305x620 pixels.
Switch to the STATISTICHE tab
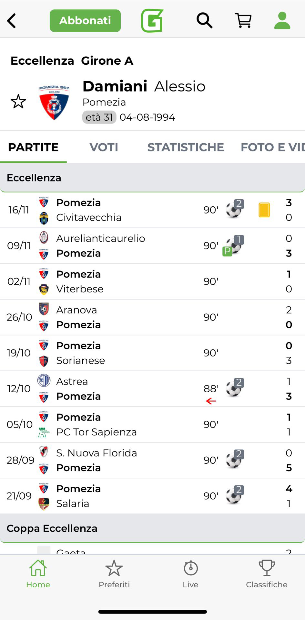(186, 147)
